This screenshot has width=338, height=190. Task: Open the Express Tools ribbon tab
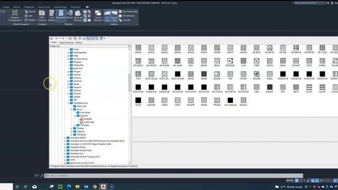point(44,7)
